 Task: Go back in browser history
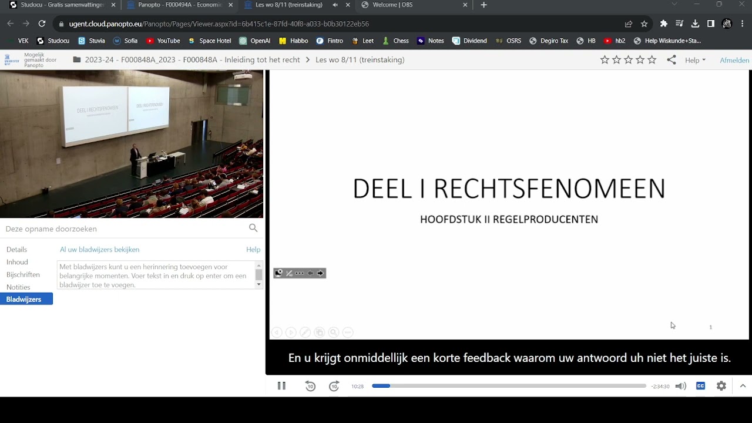click(x=10, y=23)
